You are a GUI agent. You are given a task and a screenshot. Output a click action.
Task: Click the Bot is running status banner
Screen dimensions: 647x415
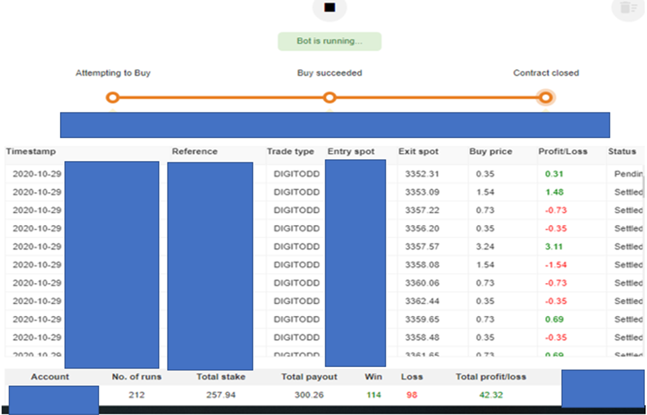(x=329, y=41)
